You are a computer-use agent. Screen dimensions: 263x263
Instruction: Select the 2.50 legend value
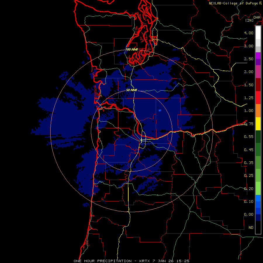click(249, 59)
